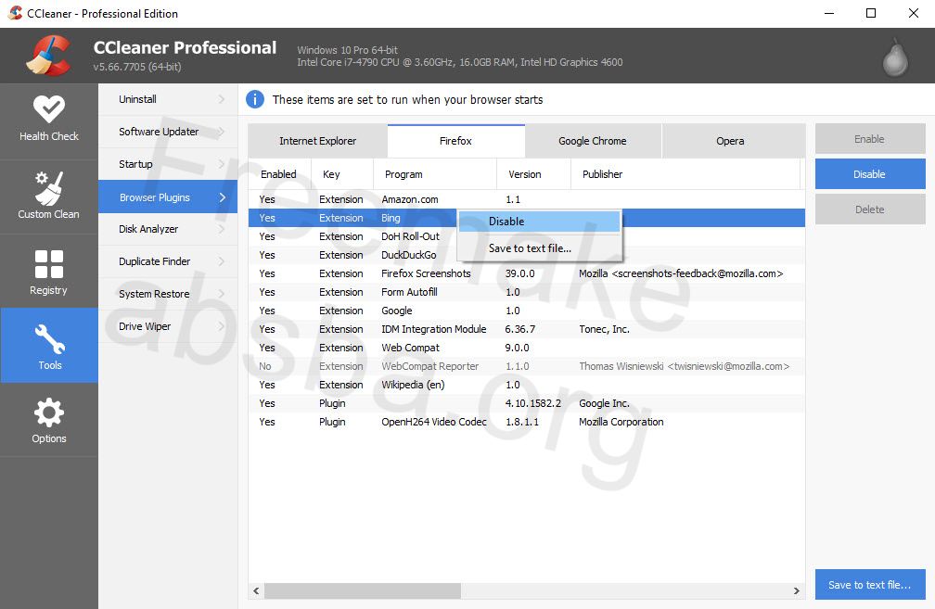The height and width of the screenshot is (609, 935).
Task: Sort by the Enabled column header
Action: 280,174
